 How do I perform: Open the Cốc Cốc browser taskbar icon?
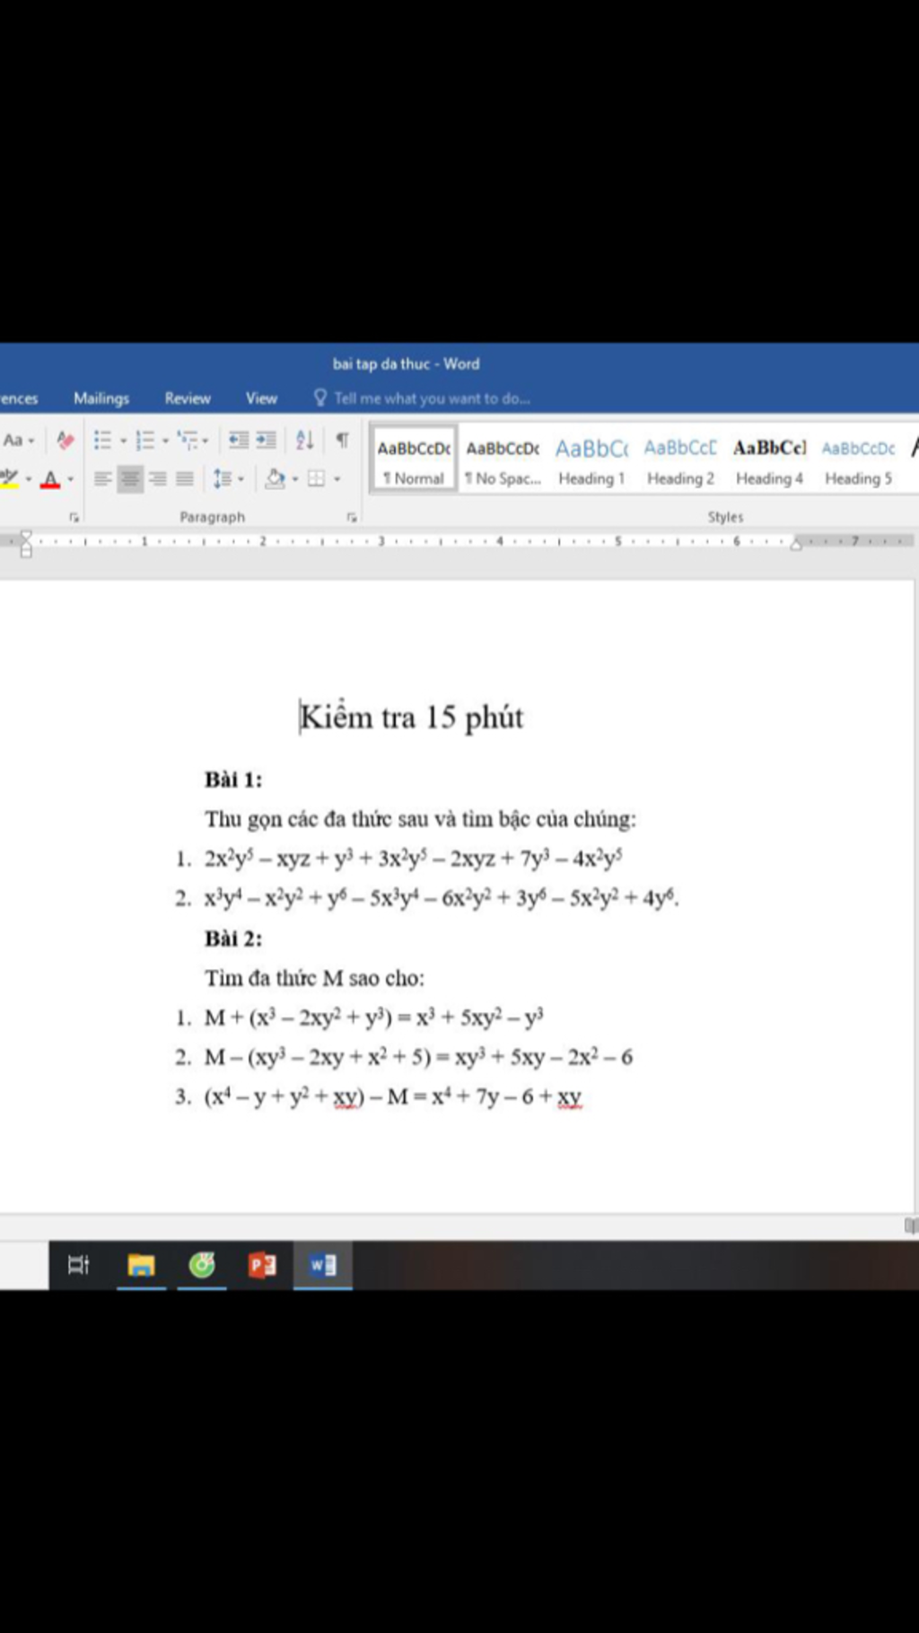pyautogui.click(x=202, y=1265)
